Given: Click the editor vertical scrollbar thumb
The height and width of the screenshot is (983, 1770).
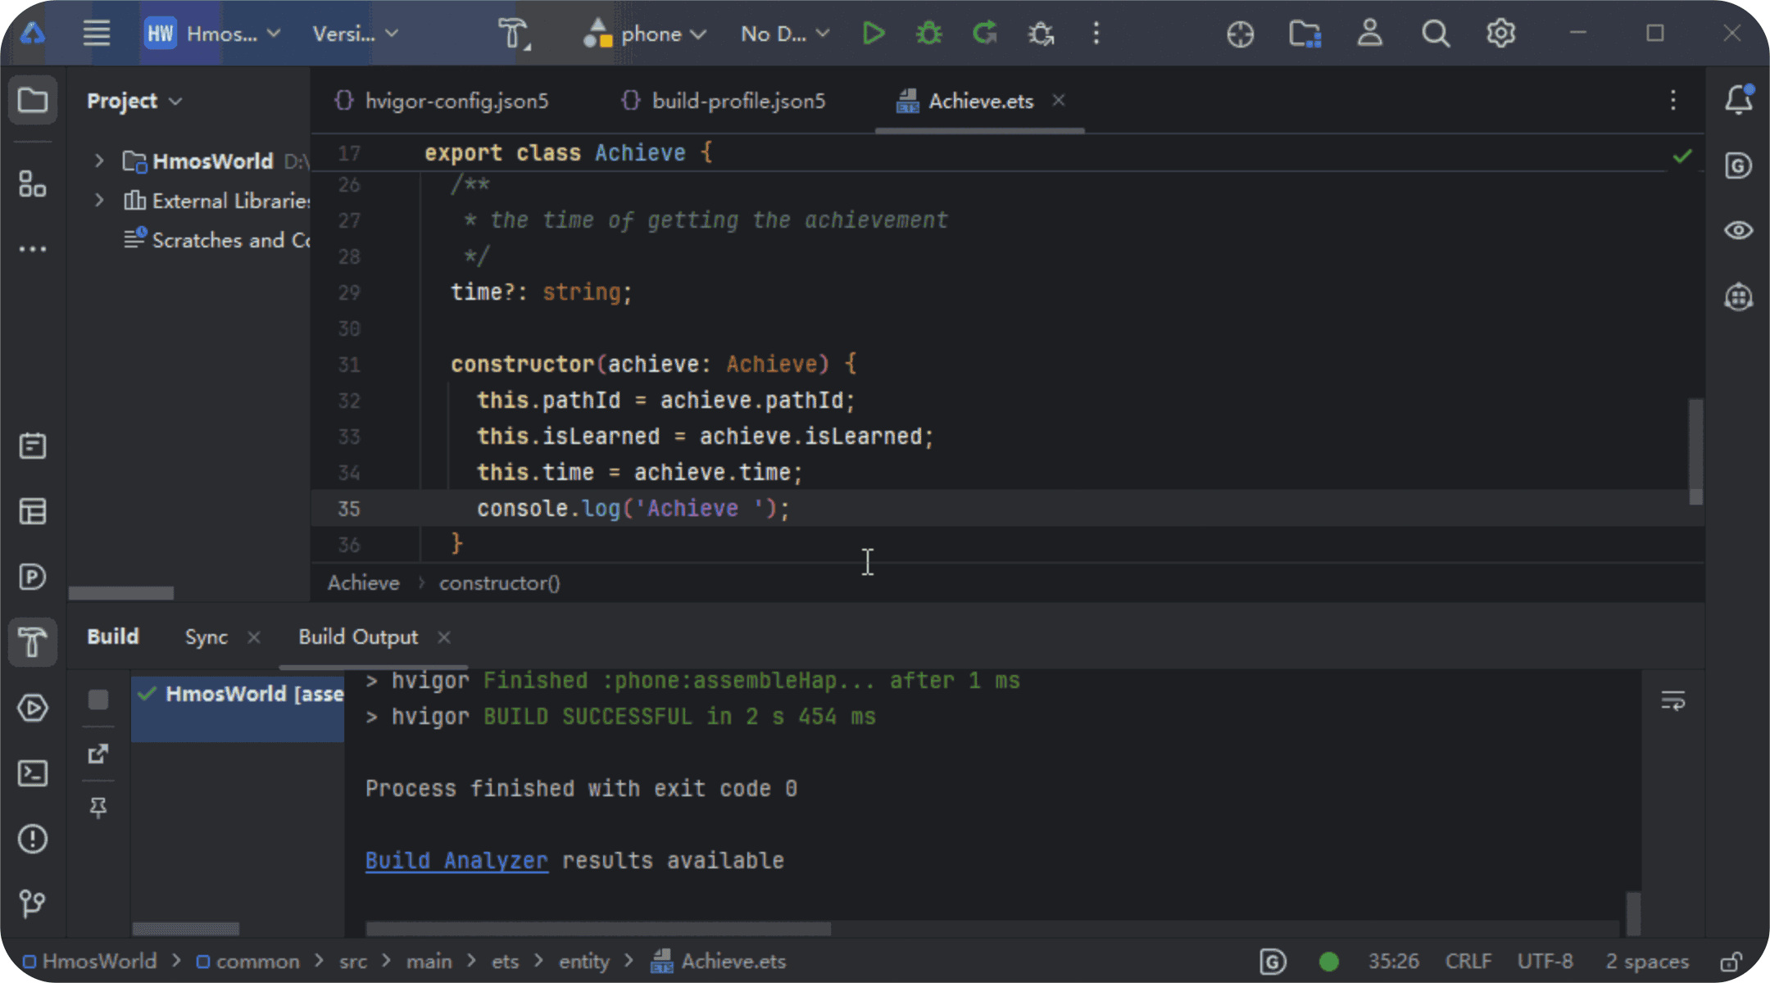Looking at the screenshot, I should coord(1695,451).
